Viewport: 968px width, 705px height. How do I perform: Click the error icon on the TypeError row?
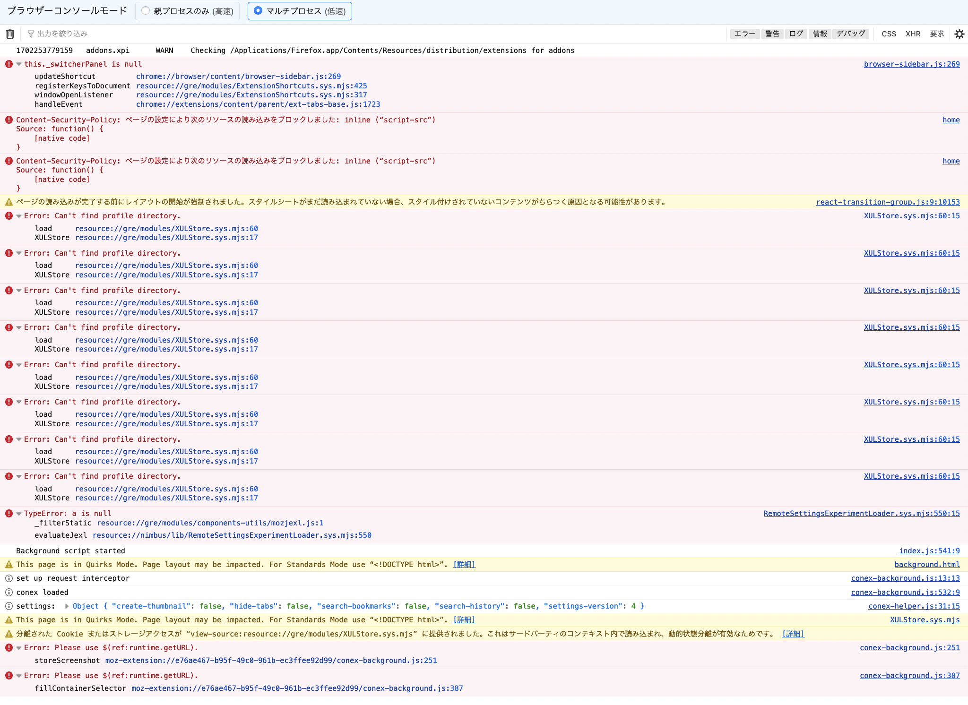(x=9, y=513)
